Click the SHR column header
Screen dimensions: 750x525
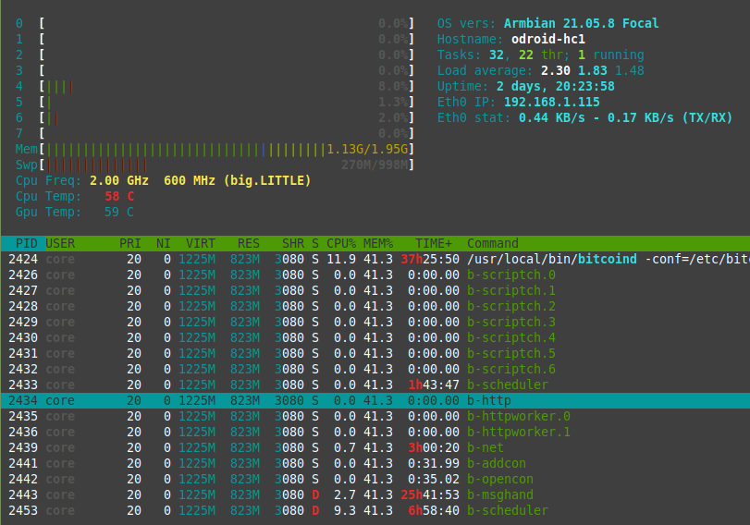[x=293, y=243]
